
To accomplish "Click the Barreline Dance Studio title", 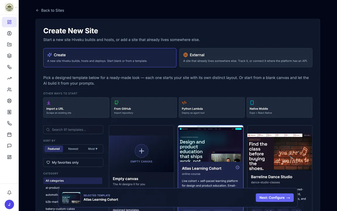I will tap(271, 177).
